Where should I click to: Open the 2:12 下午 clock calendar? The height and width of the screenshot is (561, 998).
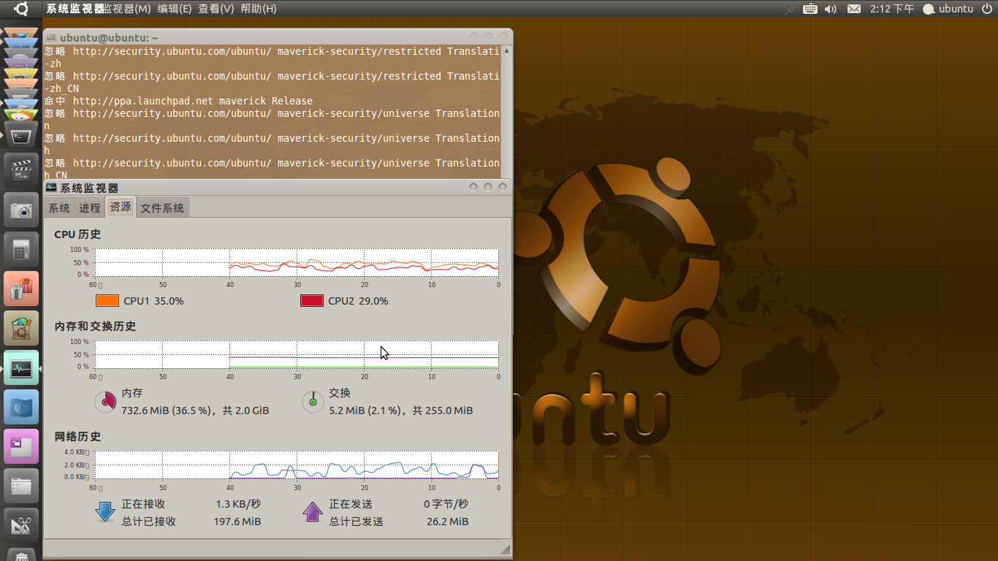(x=892, y=9)
